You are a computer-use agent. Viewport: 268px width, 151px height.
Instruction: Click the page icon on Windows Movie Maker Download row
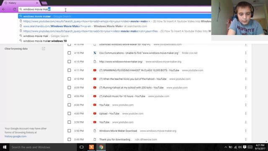click(x=95, y=131)
